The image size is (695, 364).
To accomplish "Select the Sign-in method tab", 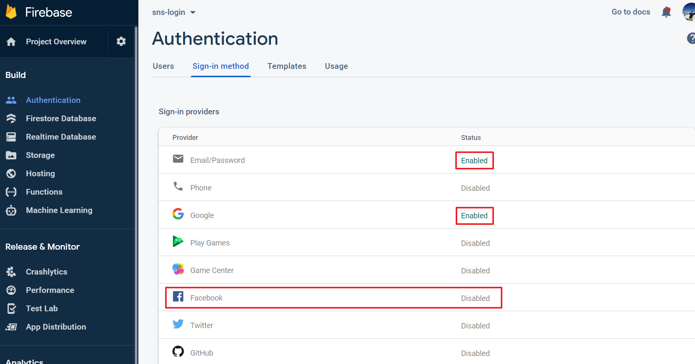I will pos(221,66).
